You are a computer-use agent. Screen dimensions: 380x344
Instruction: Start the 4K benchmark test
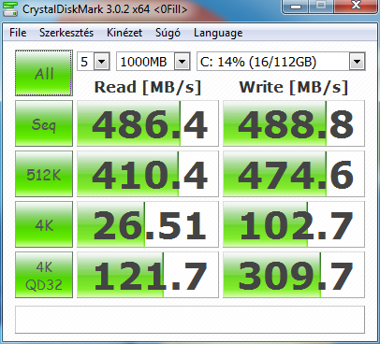tap(44, 224)
